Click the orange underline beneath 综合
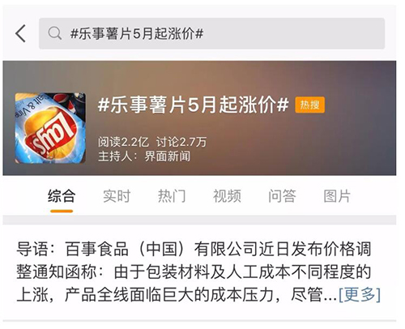 pos(62,211)
